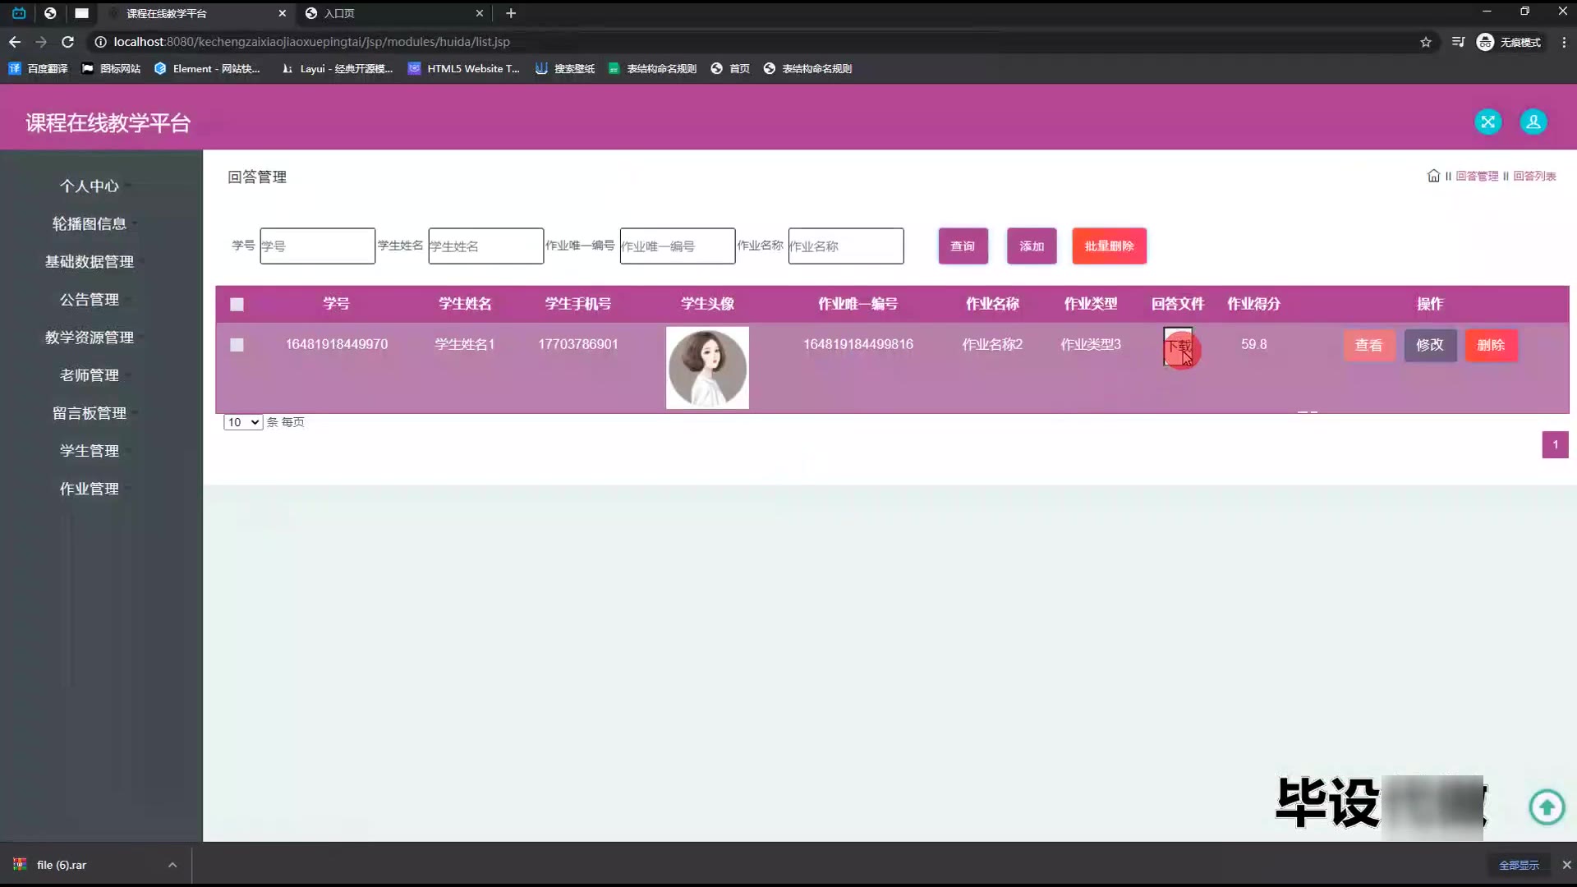
Task: Focus the 作业唯一编号 search input
Action: [x=677, y=246]
